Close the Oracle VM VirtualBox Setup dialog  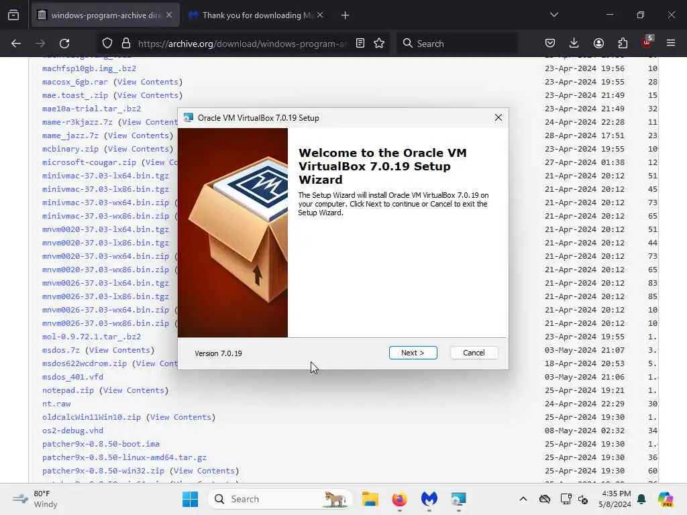coord(498,117)
